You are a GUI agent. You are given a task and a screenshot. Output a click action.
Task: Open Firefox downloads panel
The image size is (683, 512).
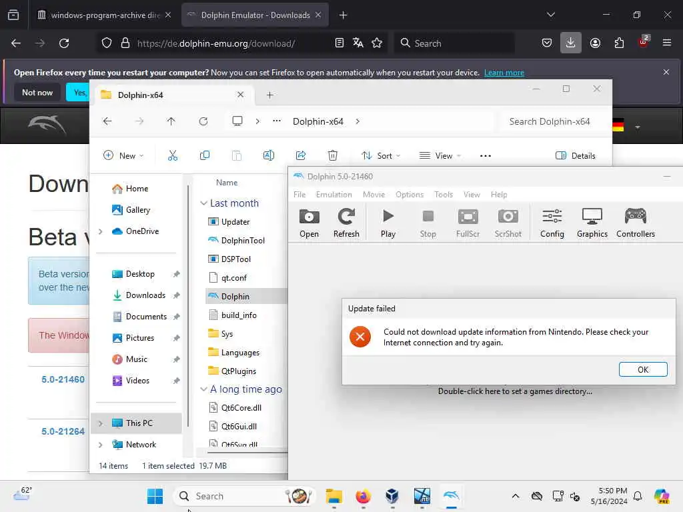point(571,43)
